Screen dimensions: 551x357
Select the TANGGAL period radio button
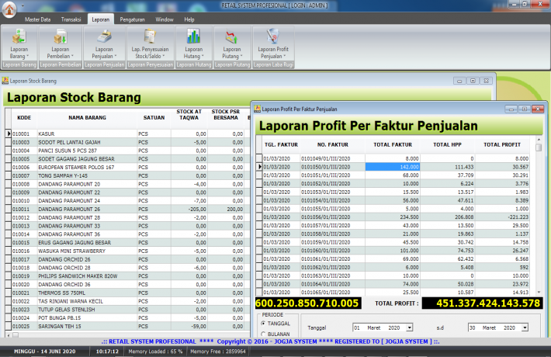click(263, 324)
